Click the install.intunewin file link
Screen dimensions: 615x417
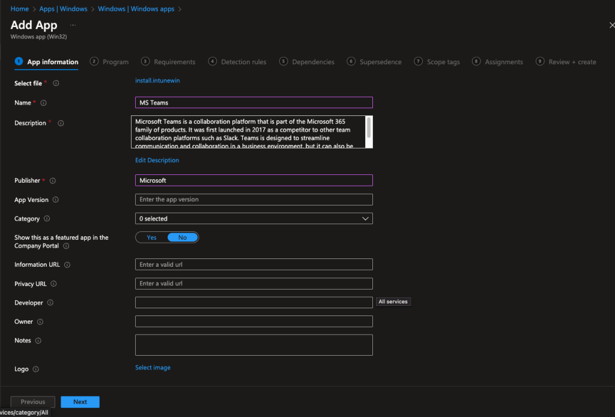coord(157,81)
